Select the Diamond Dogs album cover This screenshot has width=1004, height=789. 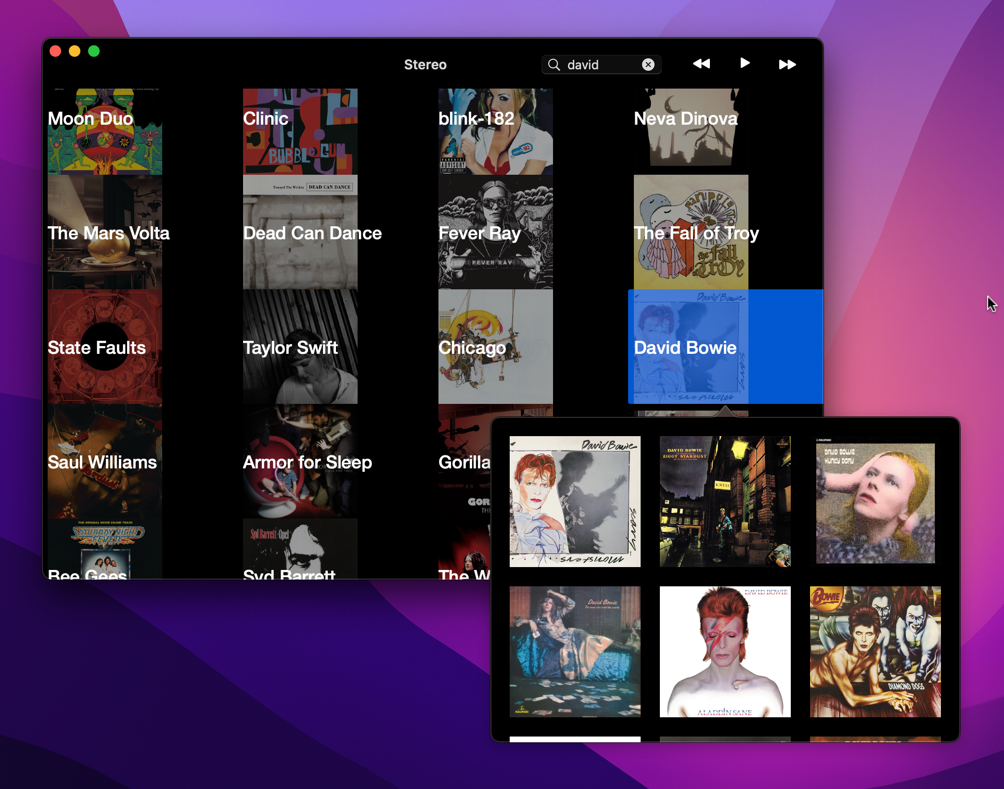coord(875,652)
